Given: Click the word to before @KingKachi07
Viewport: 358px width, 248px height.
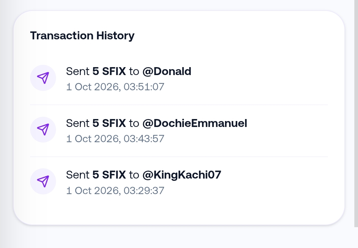Looking at the screenshot, I should 134,175.
